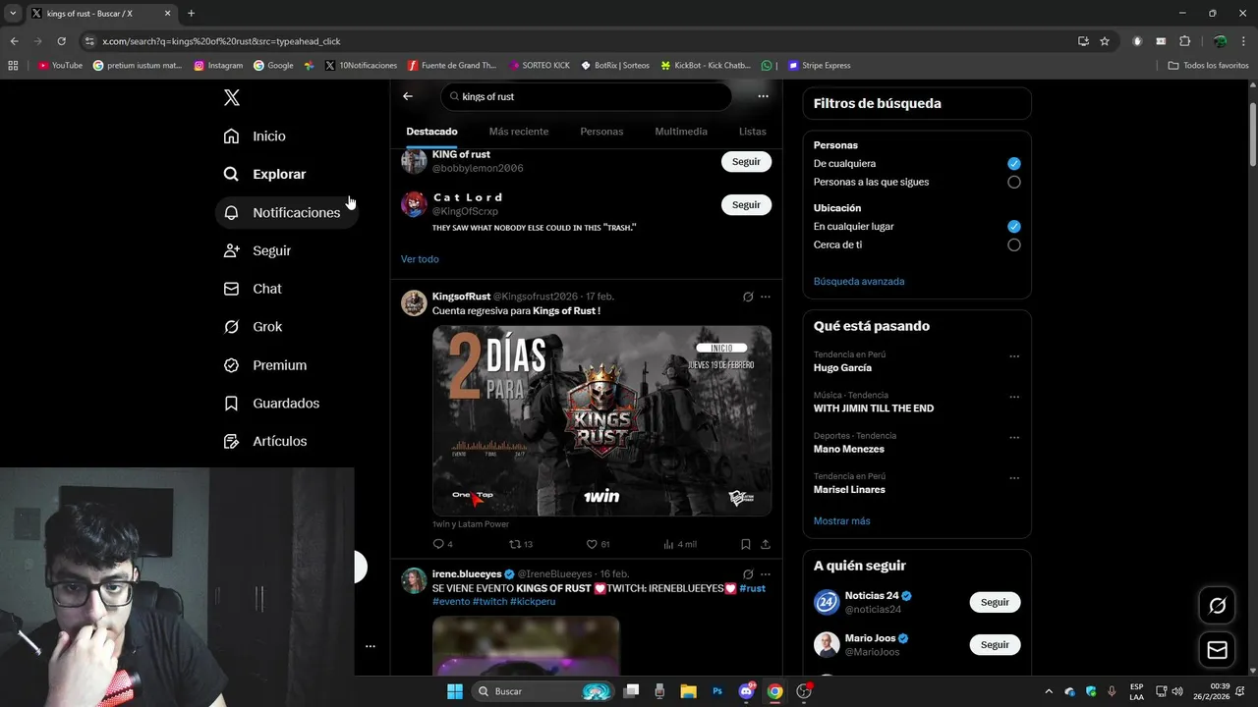Switch to the Listas tab
This screenshot has width=1258, height=707.
point(752,132)
